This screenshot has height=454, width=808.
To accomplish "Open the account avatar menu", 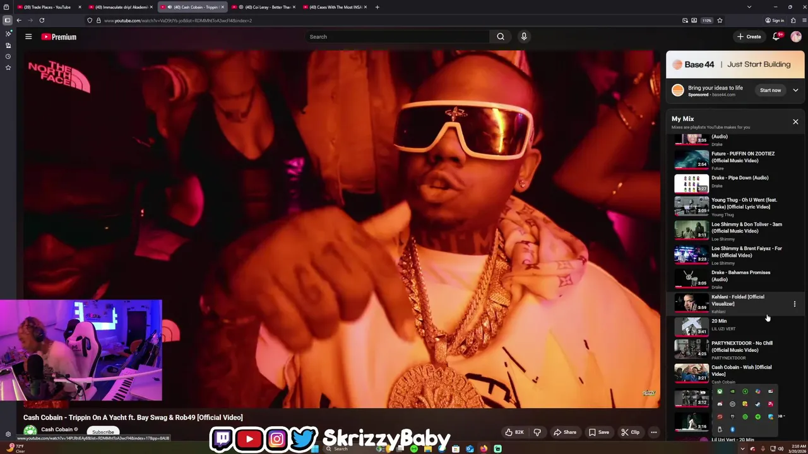I will (x=796, y=37).
